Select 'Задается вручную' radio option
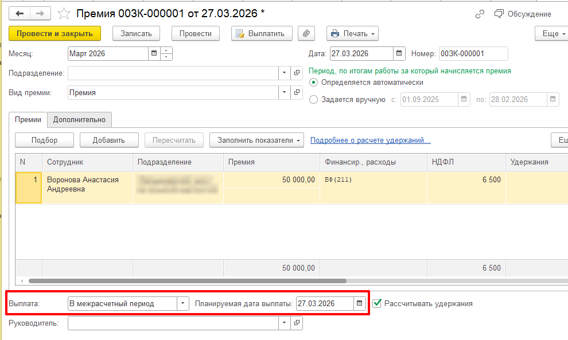 click(313, 99)
